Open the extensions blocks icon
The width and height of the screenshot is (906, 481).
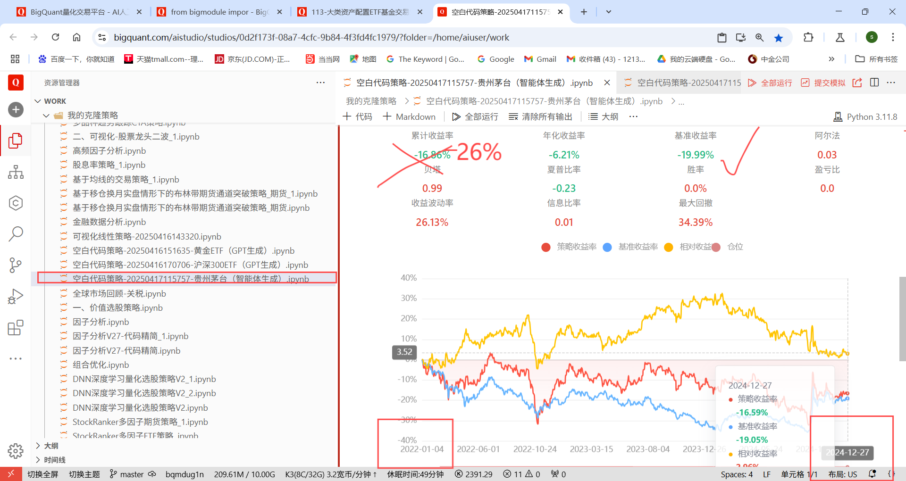(x=16, y=328)
